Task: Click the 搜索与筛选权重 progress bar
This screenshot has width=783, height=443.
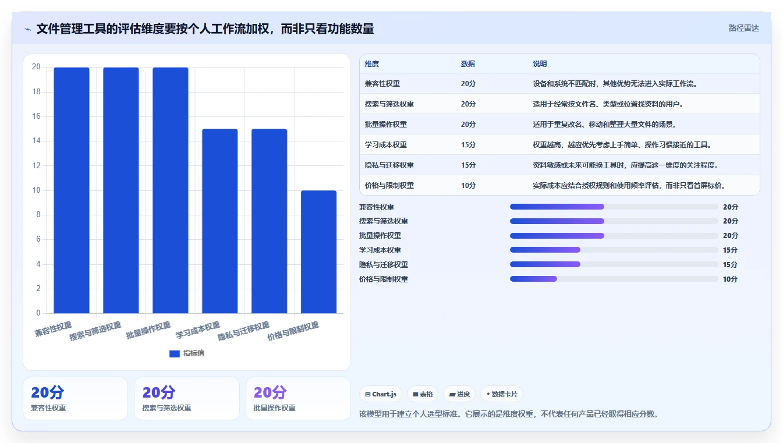Action: tap(614, 221)
